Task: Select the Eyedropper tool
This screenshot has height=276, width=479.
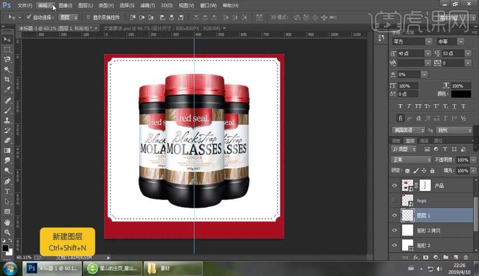Action: tap(7, 90)
